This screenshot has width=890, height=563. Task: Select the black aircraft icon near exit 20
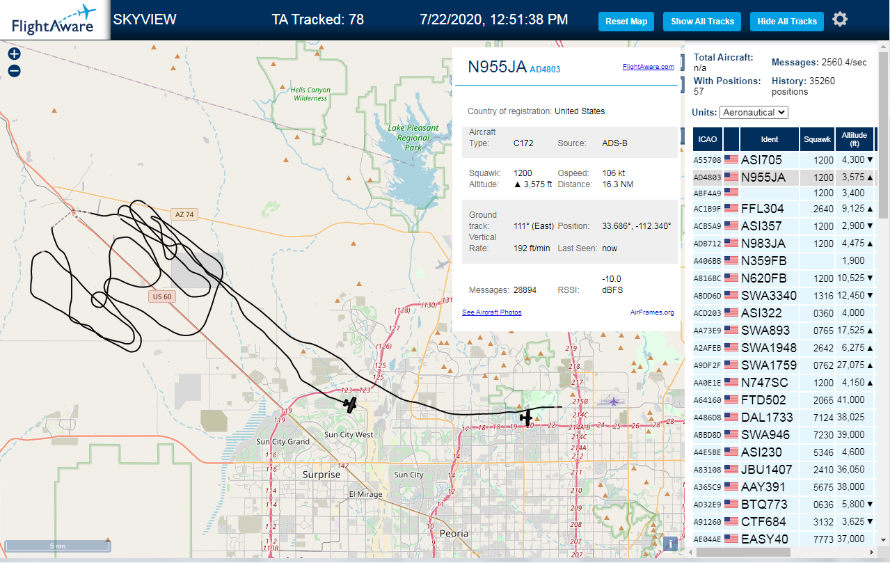coord(527,418)
